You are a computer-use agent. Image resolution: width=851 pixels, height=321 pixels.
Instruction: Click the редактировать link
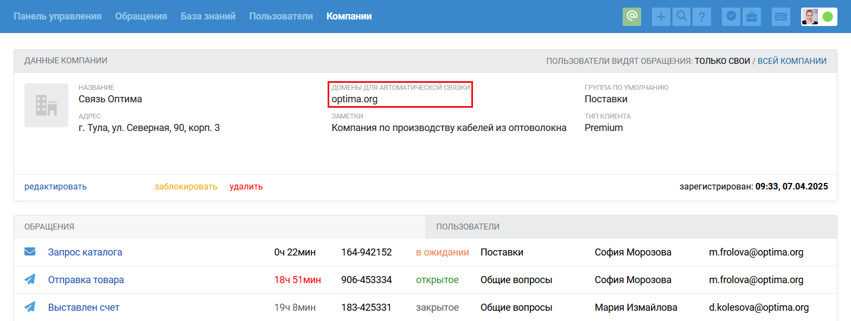pos(55,187)
